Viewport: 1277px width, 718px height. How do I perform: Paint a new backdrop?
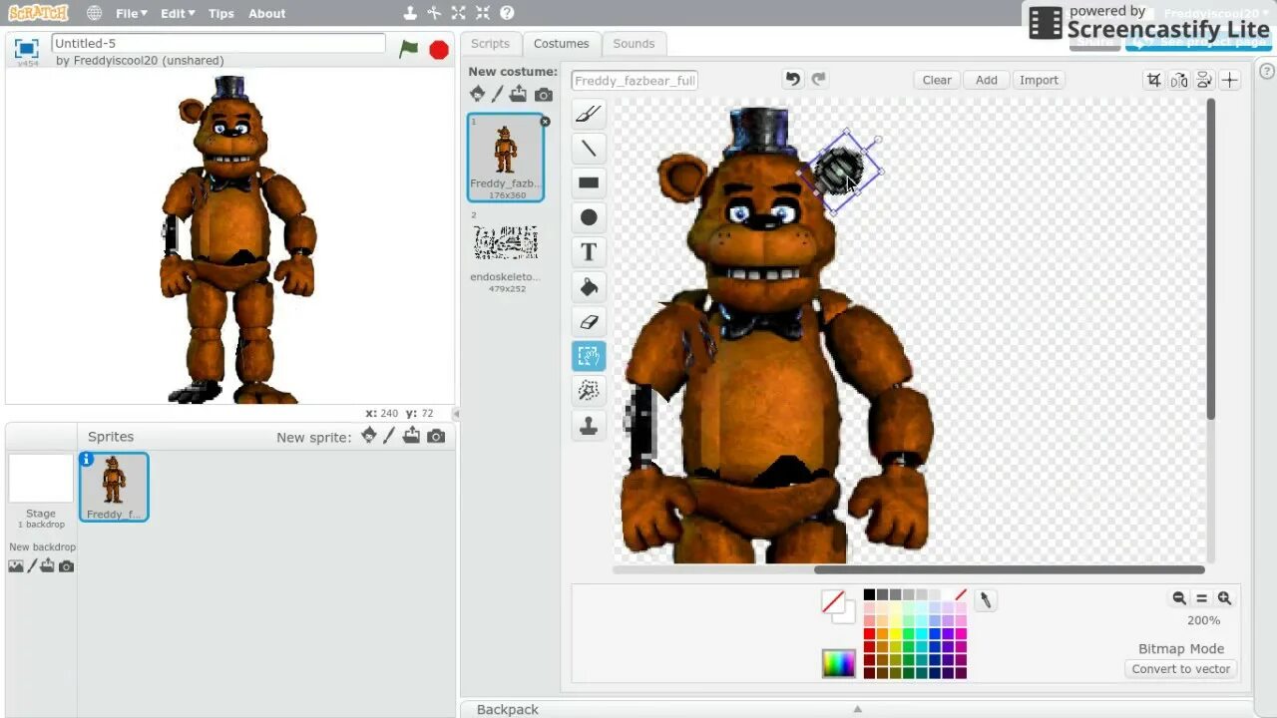coord(32,565)
